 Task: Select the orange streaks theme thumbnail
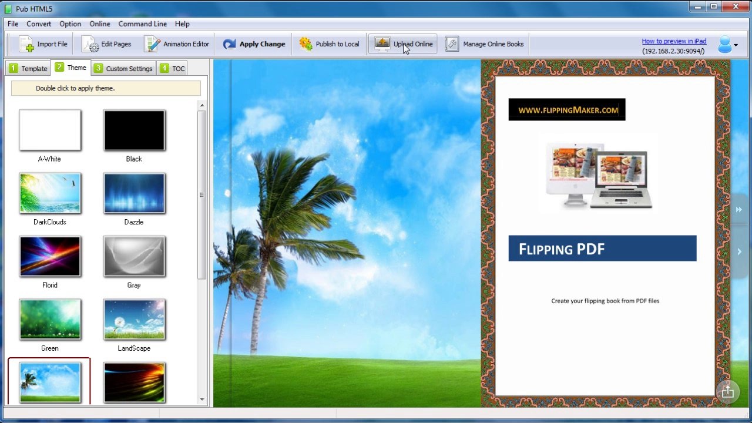[134, 382]
